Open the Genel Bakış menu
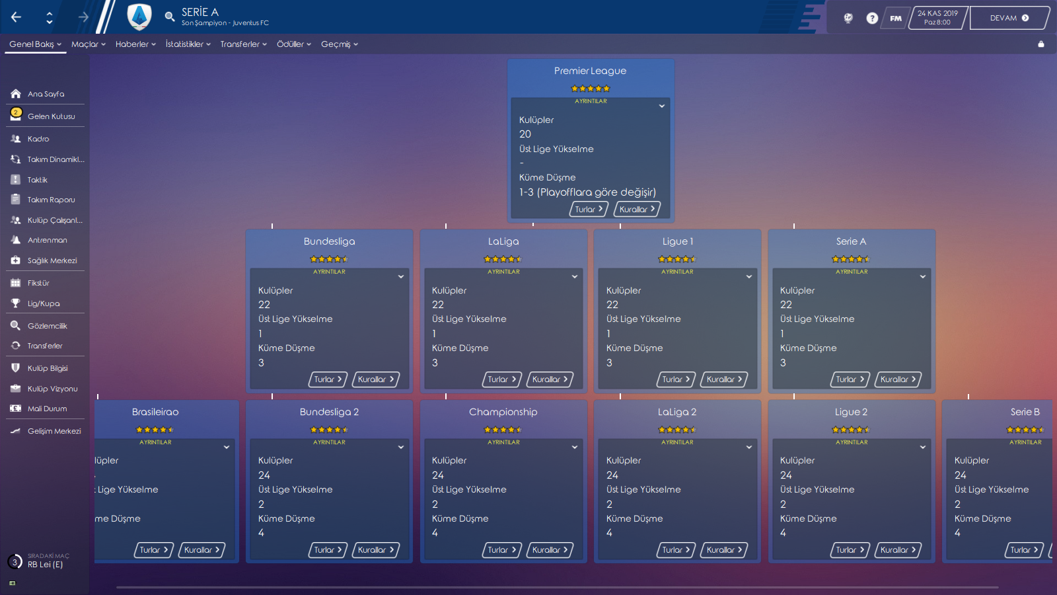 click(x=35, y=44)
